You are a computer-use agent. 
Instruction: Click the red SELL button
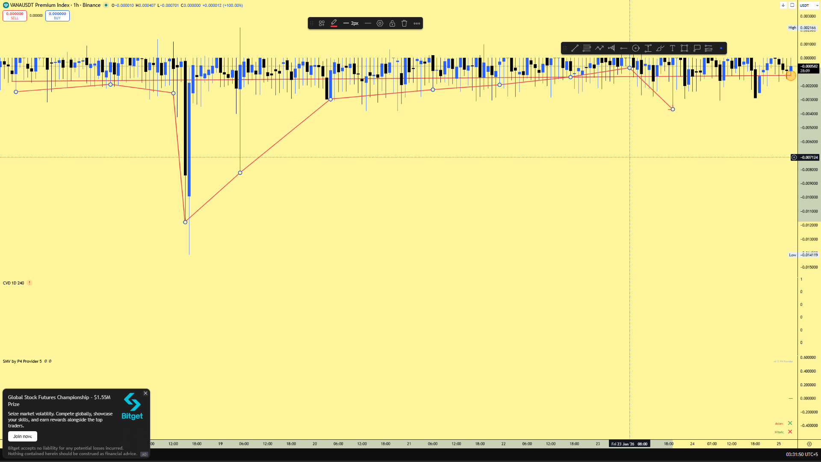tap(15, 15)
